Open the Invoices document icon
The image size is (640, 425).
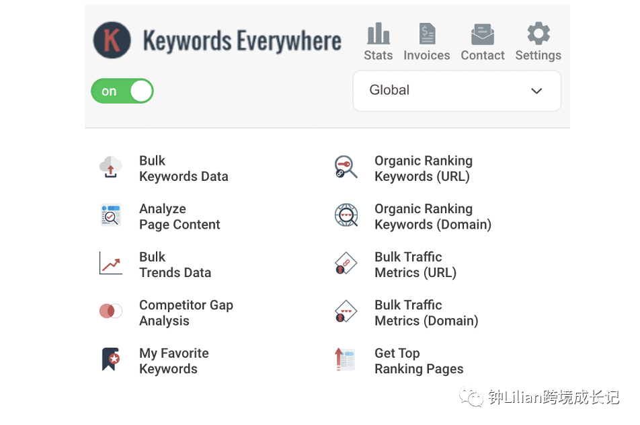[x=427, y=34]
